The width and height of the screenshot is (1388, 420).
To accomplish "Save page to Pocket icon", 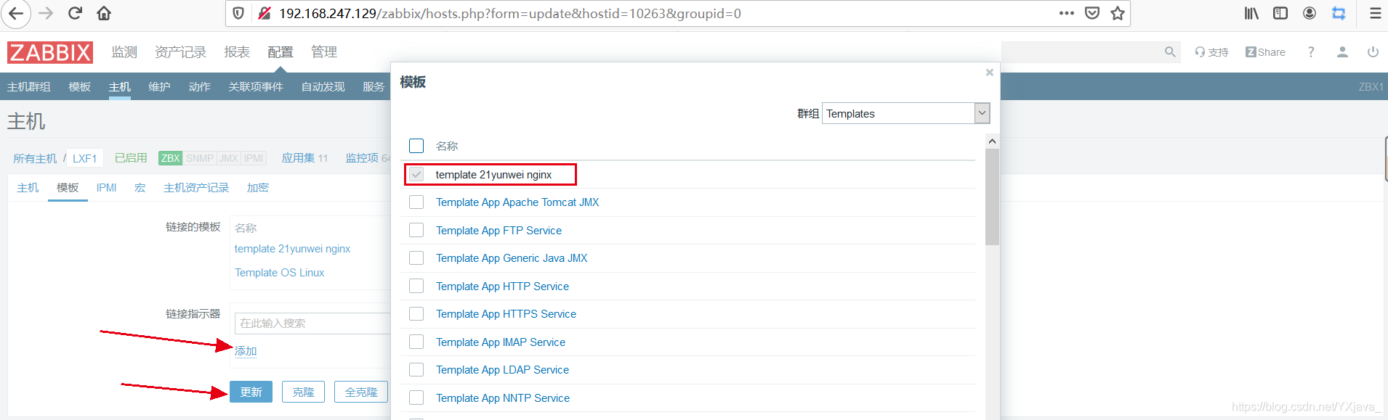I will [1092, 13].
